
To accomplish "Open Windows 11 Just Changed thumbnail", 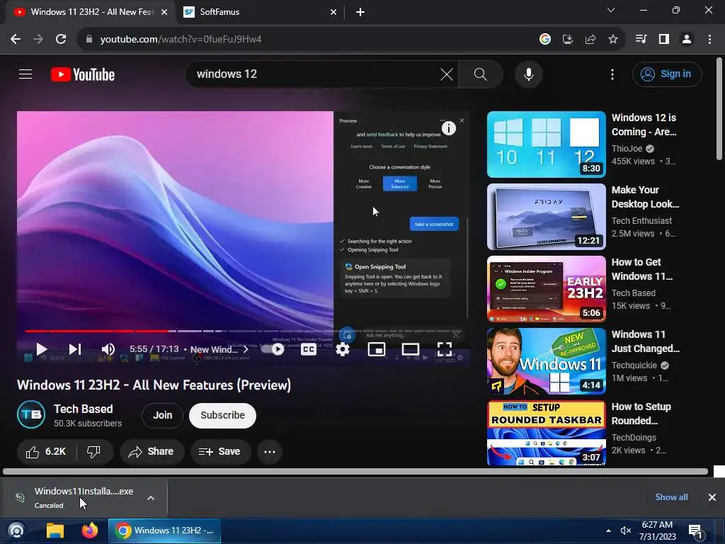I will point(546,361).
